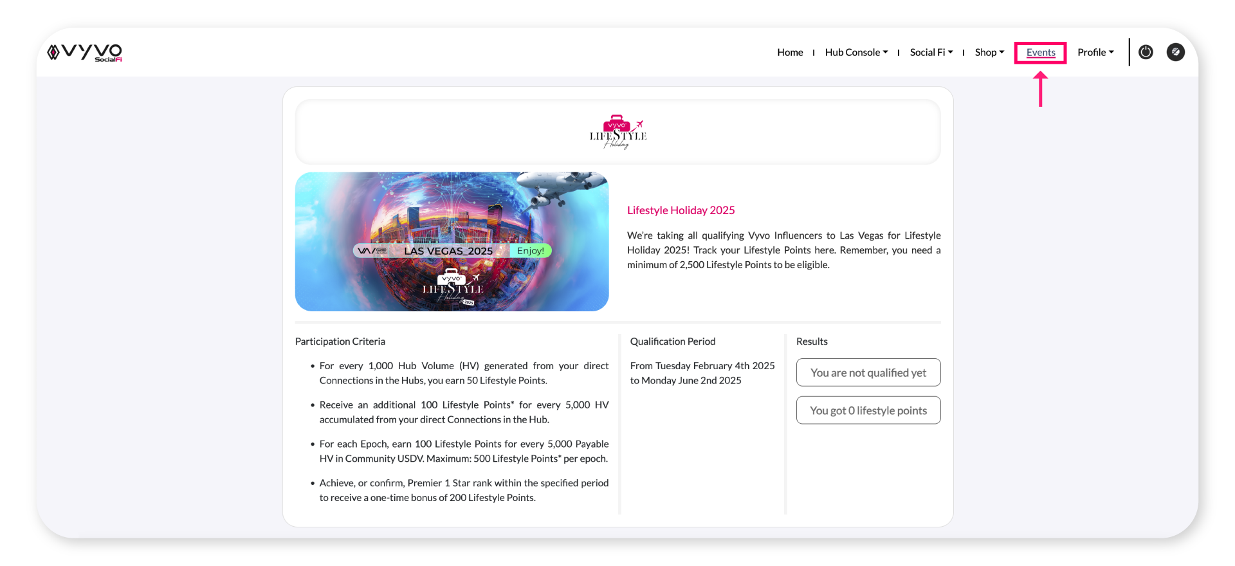Click the Results heading
1235x566 pixels.
pyautogui.click(x=812, y=342)
